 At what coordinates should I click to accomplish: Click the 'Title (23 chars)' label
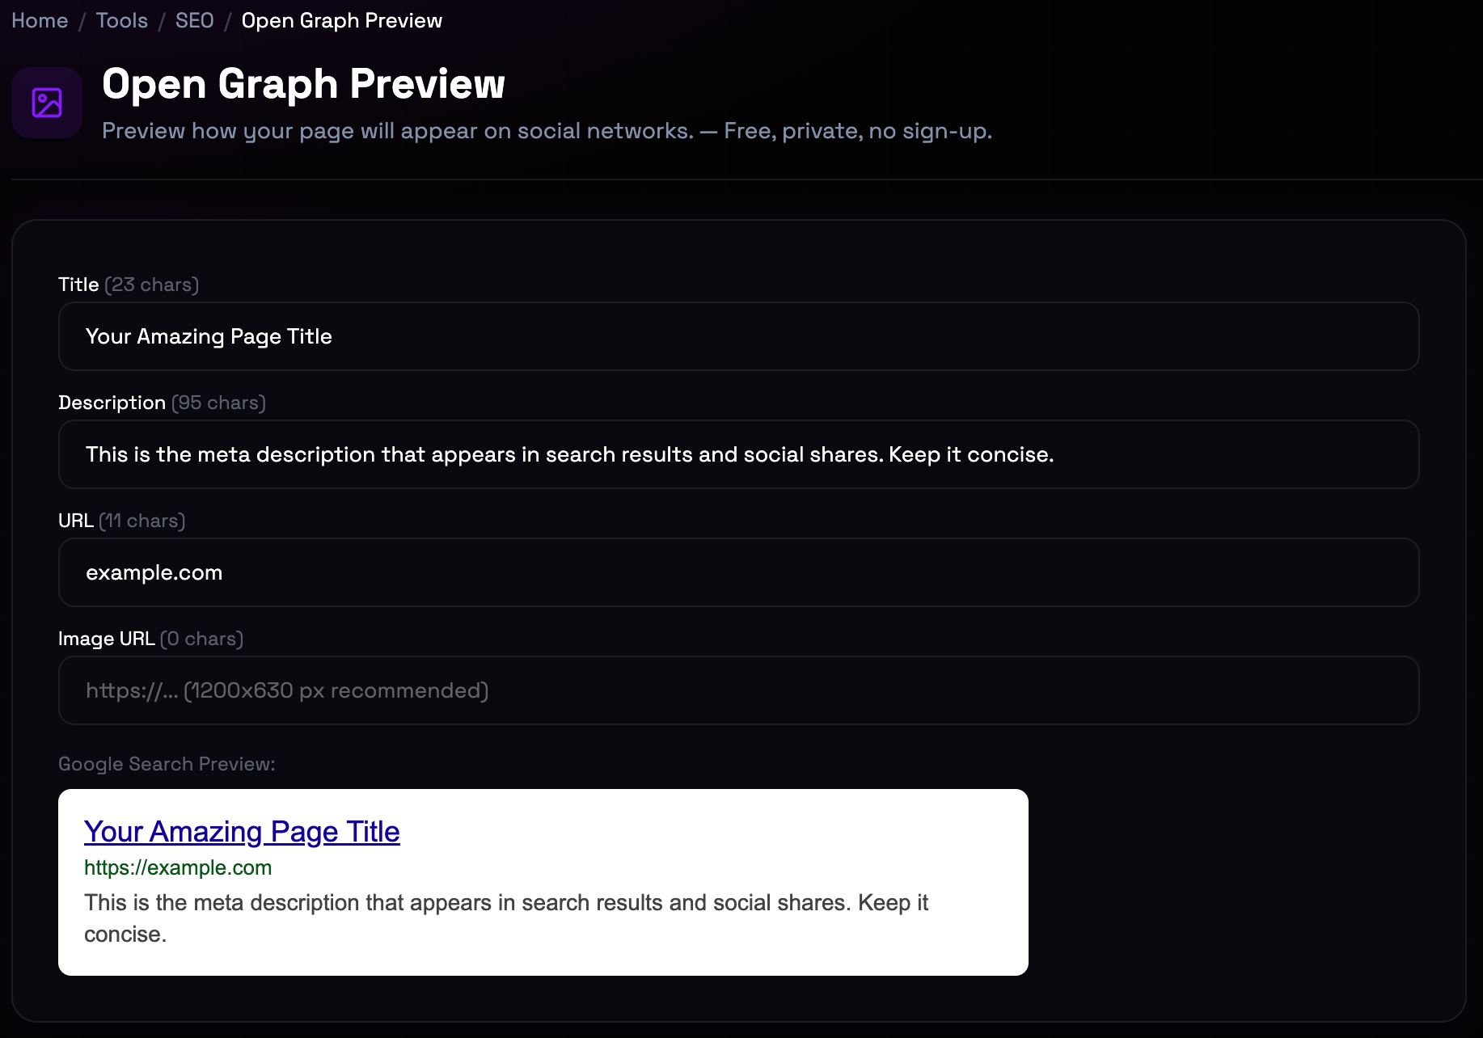[129, 285]
